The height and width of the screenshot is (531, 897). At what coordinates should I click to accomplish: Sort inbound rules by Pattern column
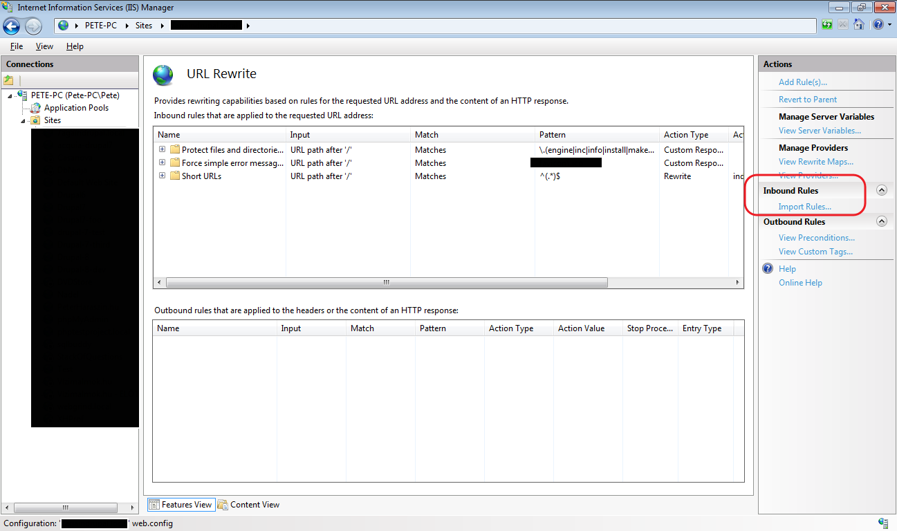[x=598, y=135]
